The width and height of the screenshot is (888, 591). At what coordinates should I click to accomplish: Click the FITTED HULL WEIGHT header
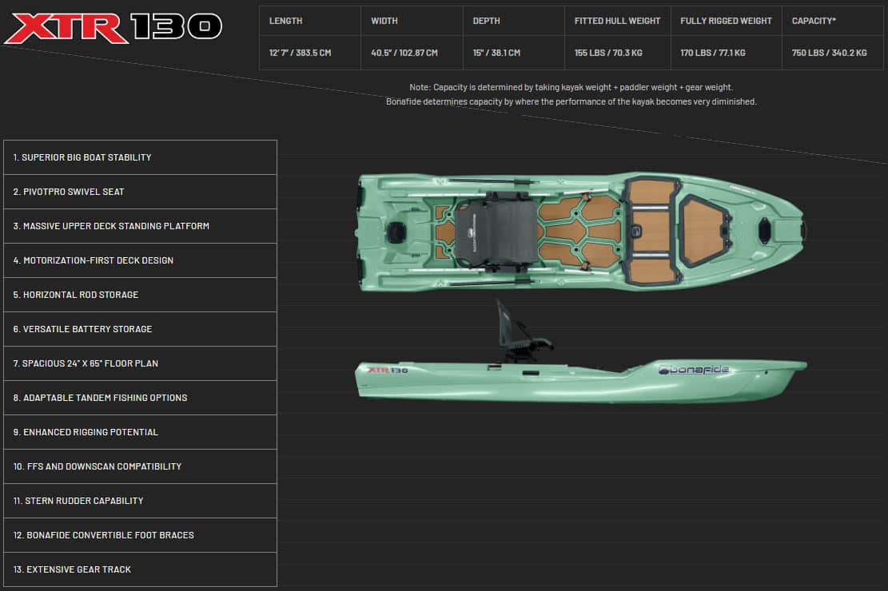pos(616,20)
